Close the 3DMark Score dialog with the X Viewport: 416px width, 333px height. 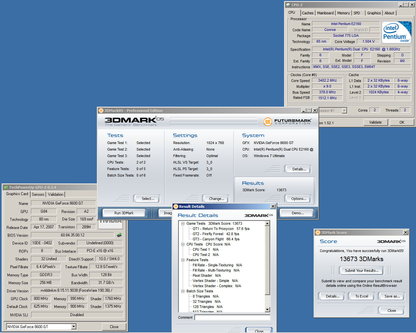coord(406,233)
